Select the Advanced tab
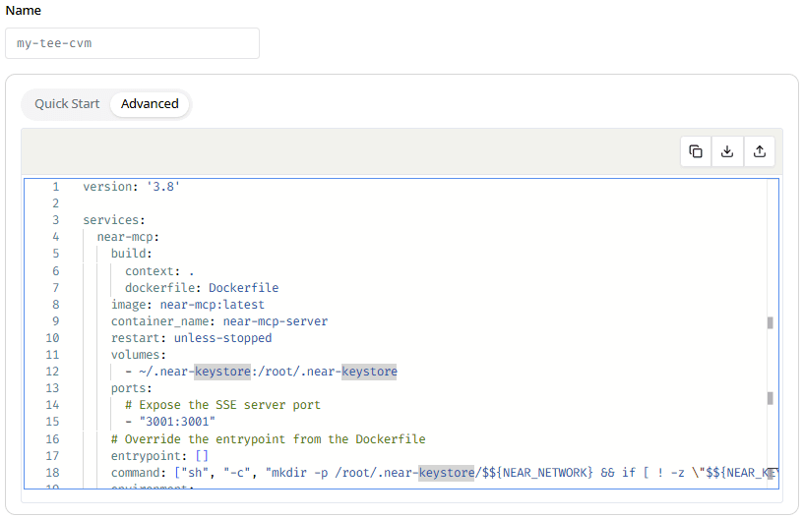 150,104
